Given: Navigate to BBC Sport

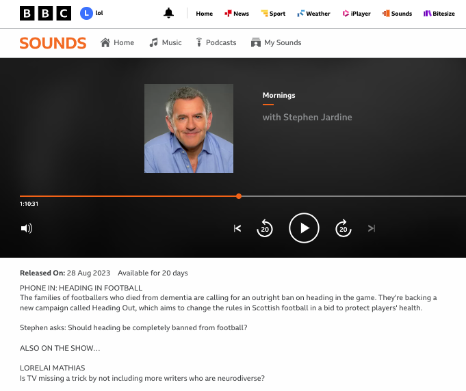Looking at the screenshot, I should (273, 14).
